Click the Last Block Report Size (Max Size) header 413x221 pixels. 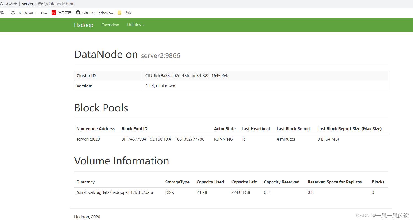(349, 129)
